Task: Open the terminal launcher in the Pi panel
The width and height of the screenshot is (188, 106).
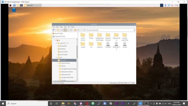Action: pyautogui.click(x=21, y=5)
